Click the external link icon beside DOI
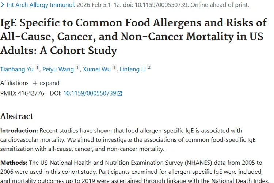The width and height of the screenshot is (274, 183). point(119,93)
